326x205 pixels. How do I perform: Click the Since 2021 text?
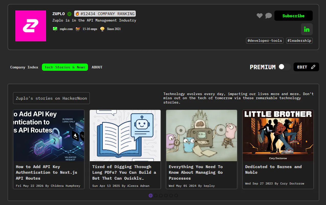click(114, 29)
